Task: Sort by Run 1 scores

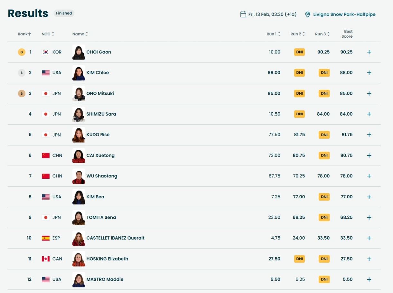Action: coord(273,34)
